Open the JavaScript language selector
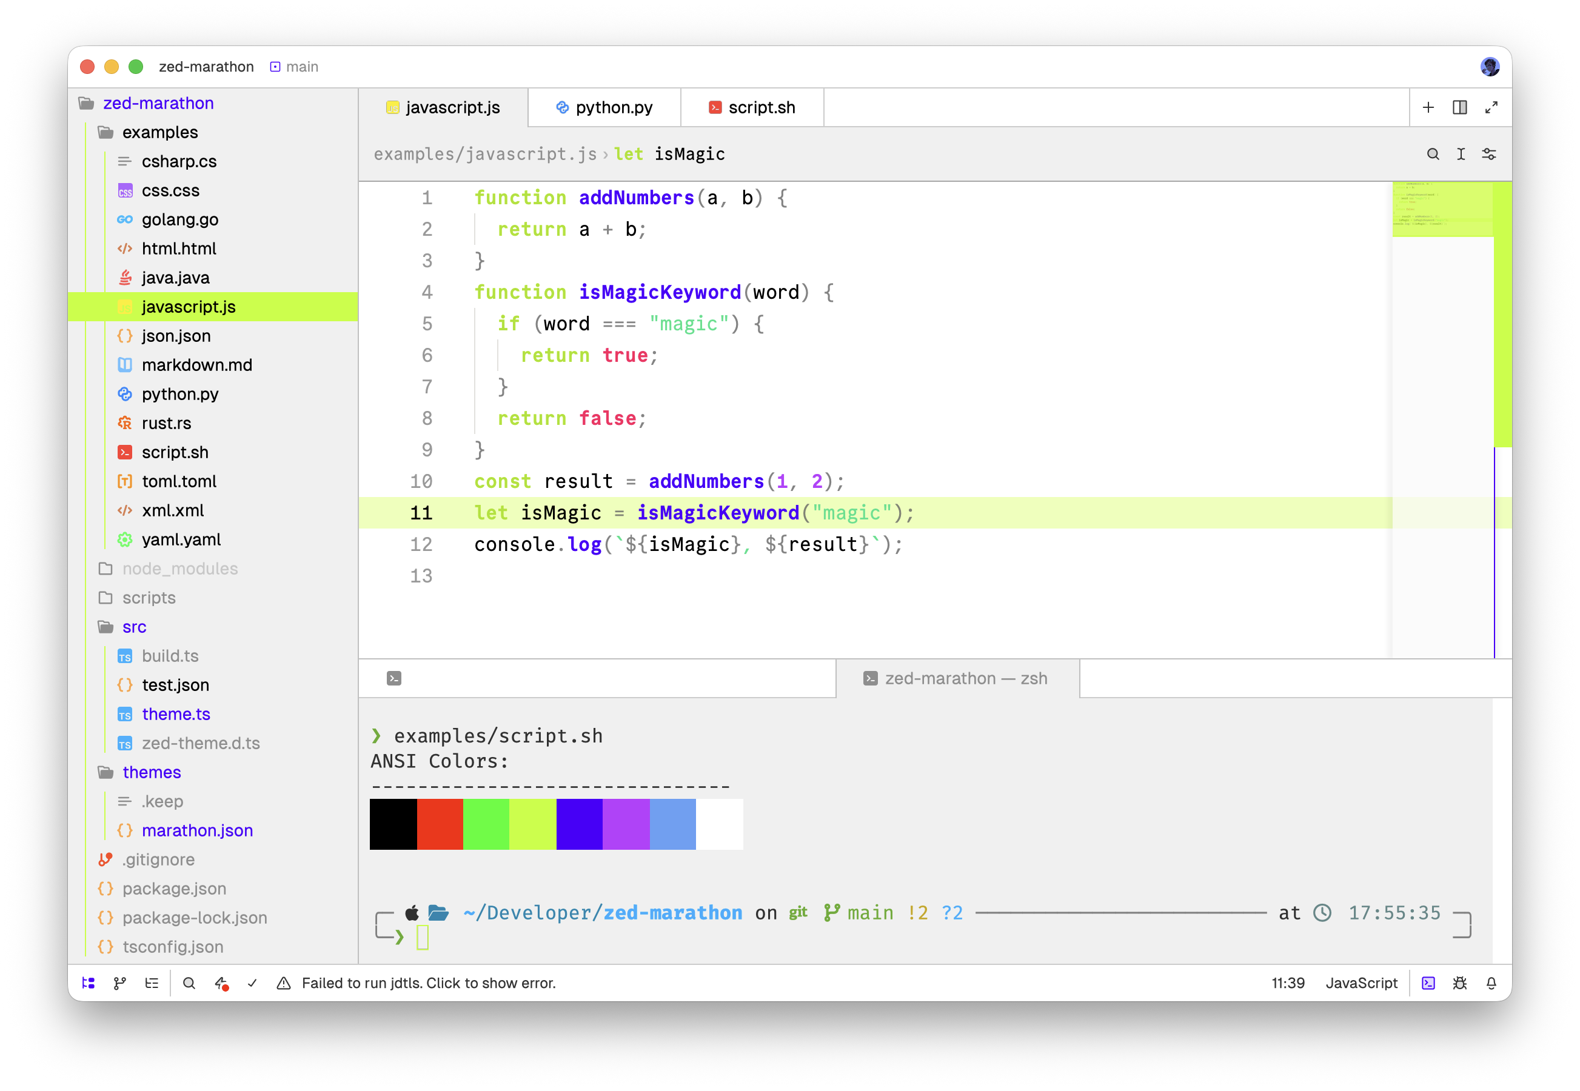Viewport: 1580px width, 1091px height. [1362, 983]
